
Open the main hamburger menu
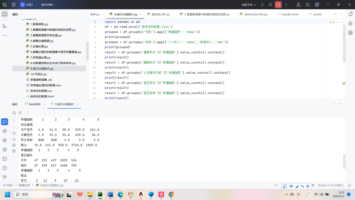click(14, 5)
